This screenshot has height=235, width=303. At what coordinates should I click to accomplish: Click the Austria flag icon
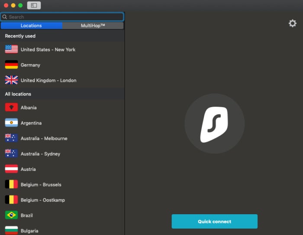pyautogui.click(x=11, y=169)
